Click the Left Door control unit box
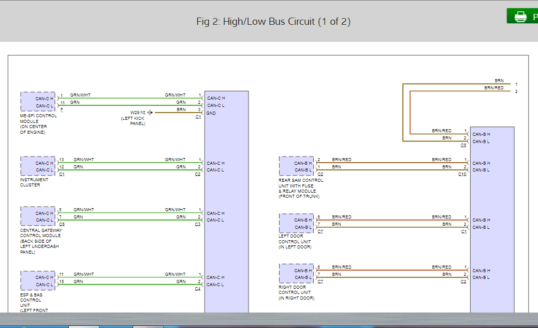This screenshot has width=538, height=328. pyautogui.click(x=297, y=223)
